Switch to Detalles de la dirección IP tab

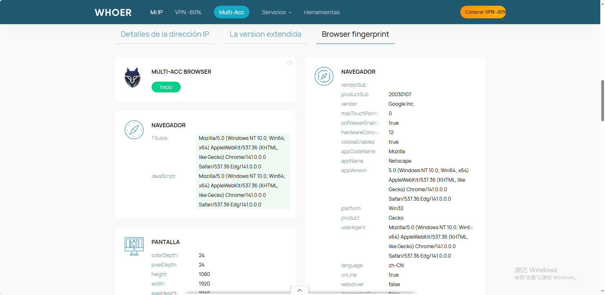165,34
